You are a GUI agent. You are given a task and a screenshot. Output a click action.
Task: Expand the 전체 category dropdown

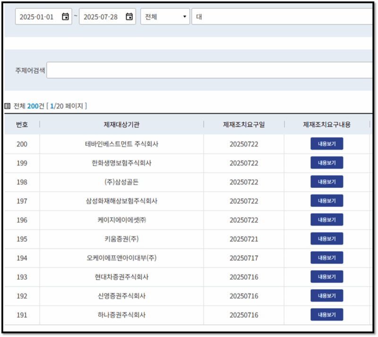coord(165,17)
